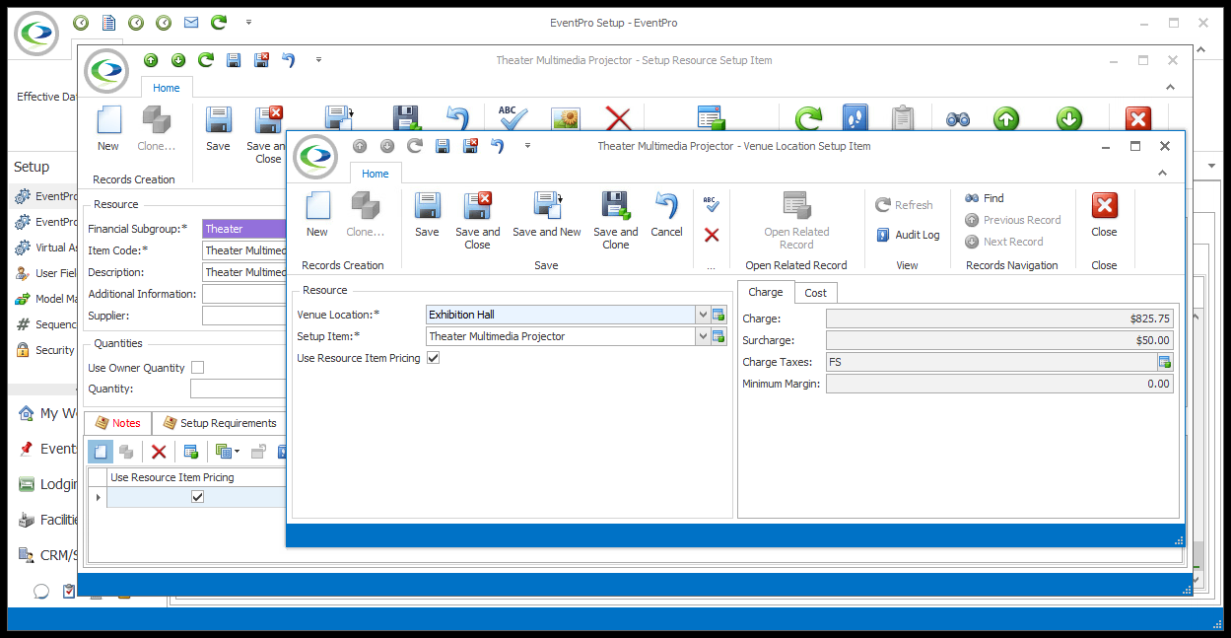Image resolution: width=1231 pixels, height=638 pixels.
Task: Click quick-access undo arrow in Venue Location title bar
Action: tap(498, 146)
